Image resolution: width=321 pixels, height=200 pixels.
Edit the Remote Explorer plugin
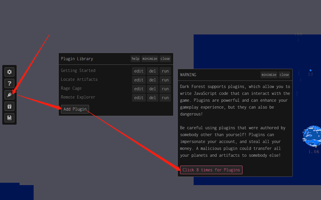[x=139, y=98]
